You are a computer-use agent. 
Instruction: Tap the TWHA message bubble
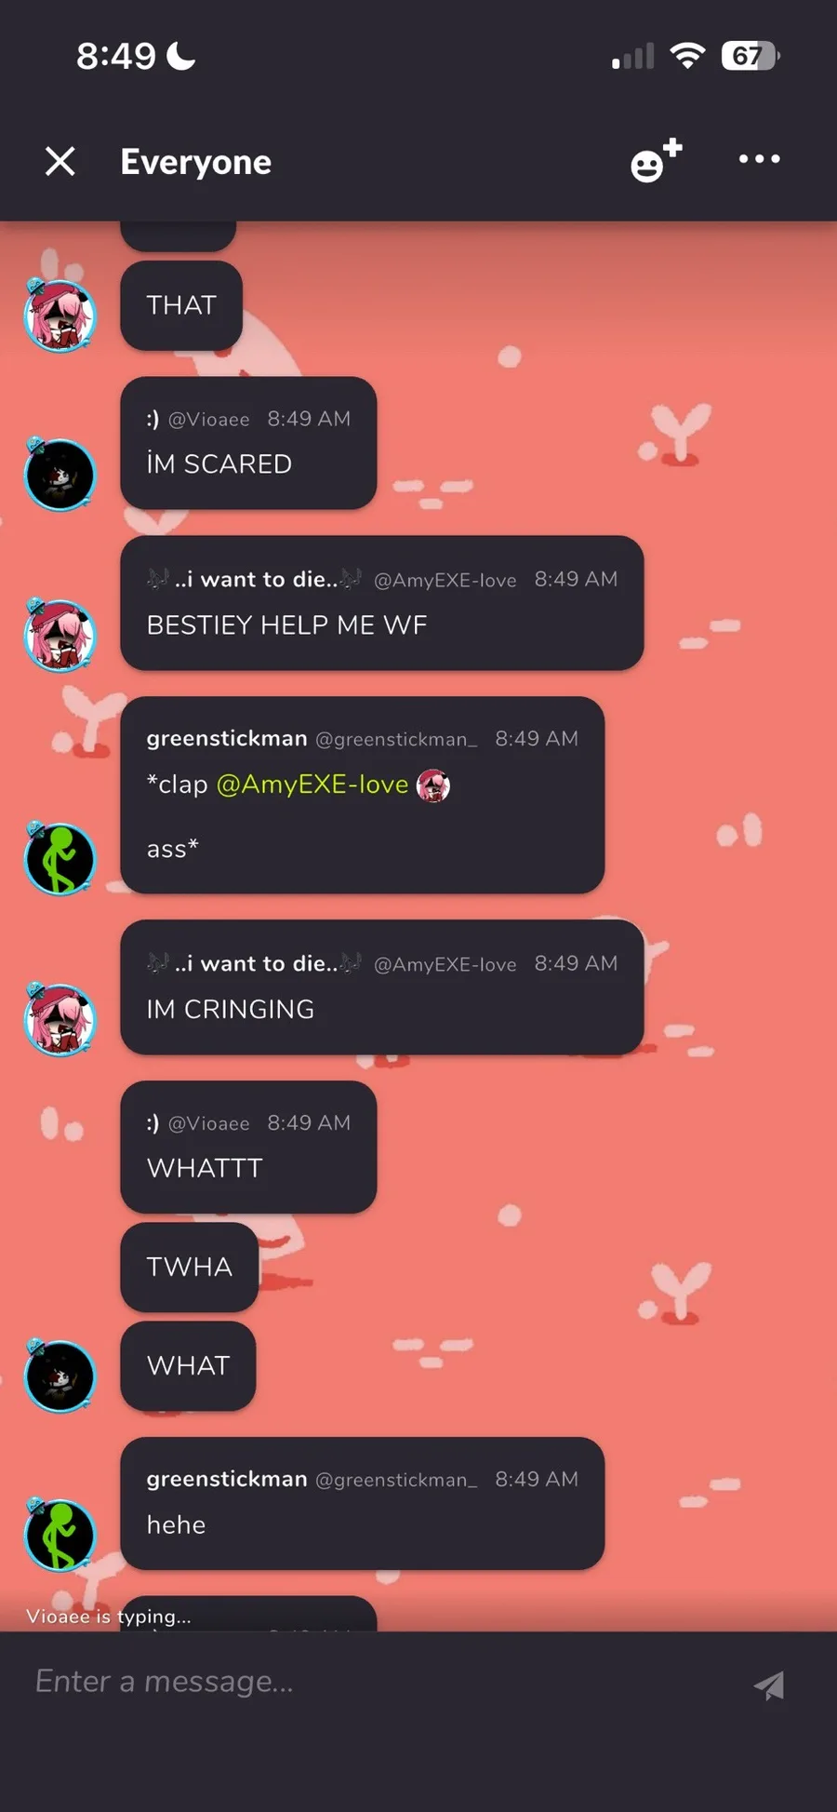pos(189,1267)
